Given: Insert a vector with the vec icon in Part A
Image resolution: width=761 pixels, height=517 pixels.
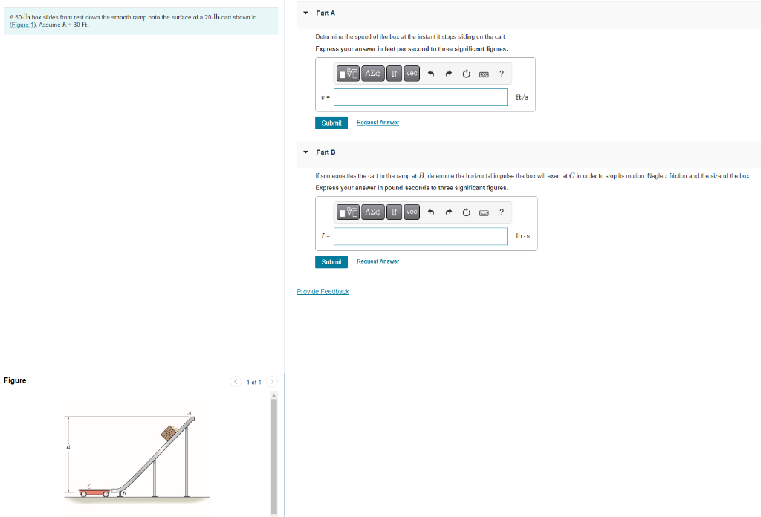Looking at the screenshot, I should tap(410, 74).
